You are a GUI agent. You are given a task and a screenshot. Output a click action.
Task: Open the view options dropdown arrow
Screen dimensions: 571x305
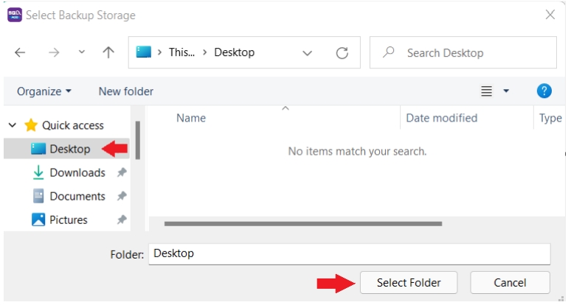pyautogui.click(x=506, y=91)
